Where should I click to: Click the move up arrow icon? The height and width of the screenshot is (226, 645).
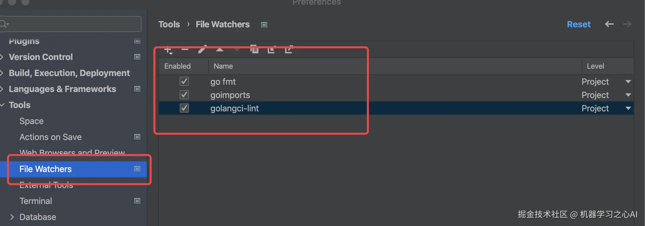point(220,50)
